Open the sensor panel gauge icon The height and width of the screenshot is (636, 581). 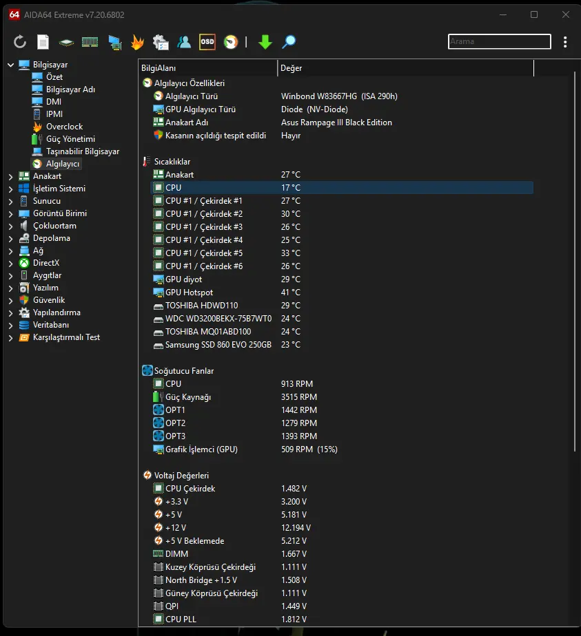(x=231, y=42)
